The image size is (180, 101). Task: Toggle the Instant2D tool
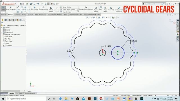click(x=111, y=9)
